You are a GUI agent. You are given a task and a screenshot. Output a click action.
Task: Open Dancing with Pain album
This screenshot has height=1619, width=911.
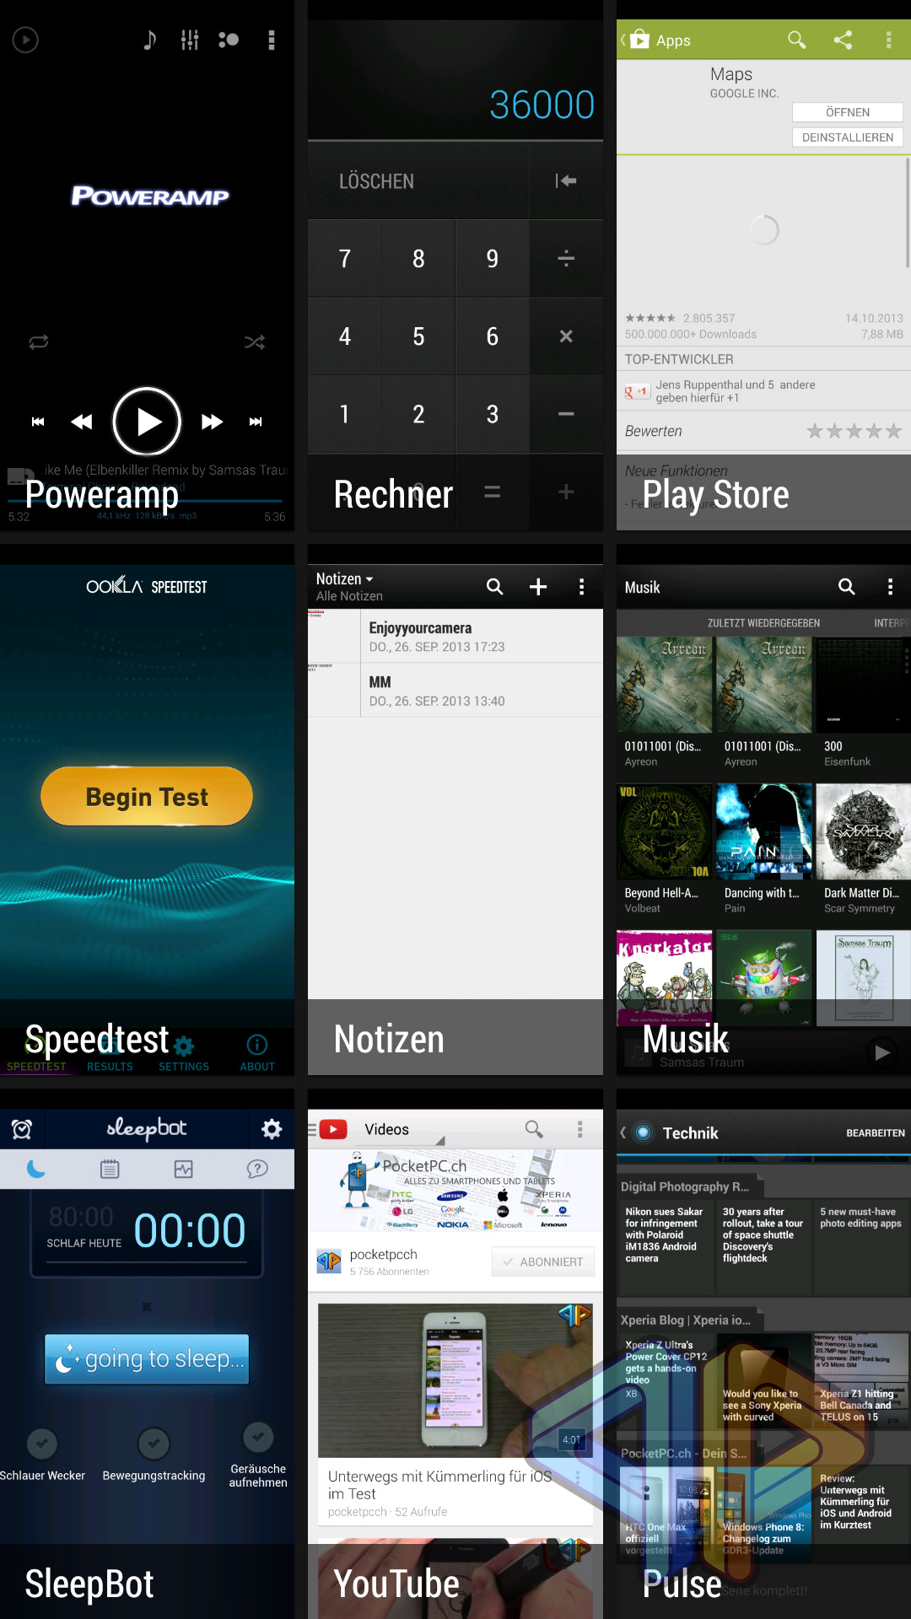pos(763,850)
